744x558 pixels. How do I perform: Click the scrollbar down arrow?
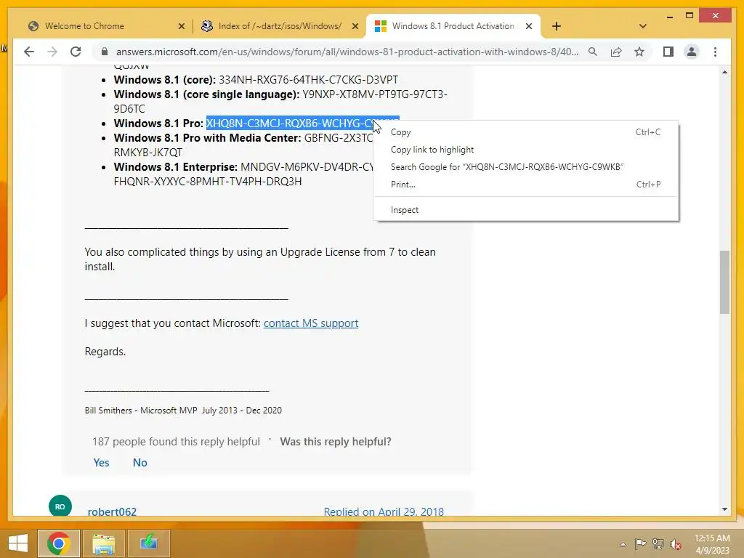(724, 509)
